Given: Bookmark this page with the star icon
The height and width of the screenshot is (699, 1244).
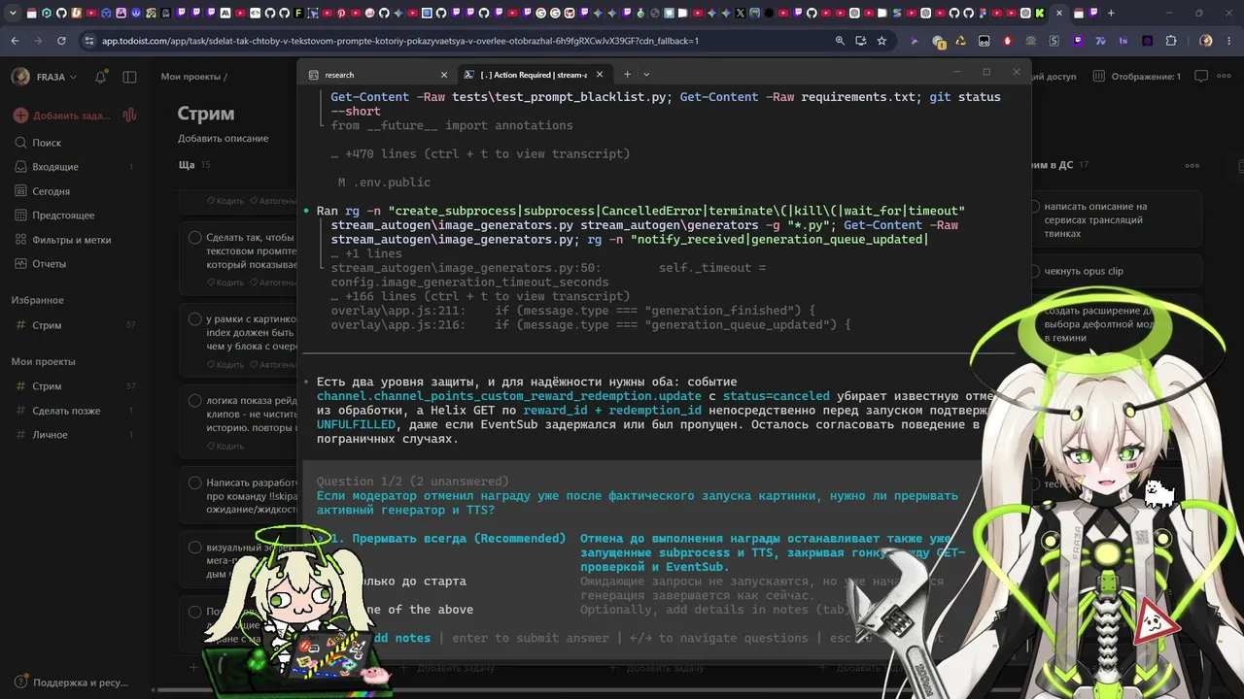Looking at the screenshot, I should 881,41.
